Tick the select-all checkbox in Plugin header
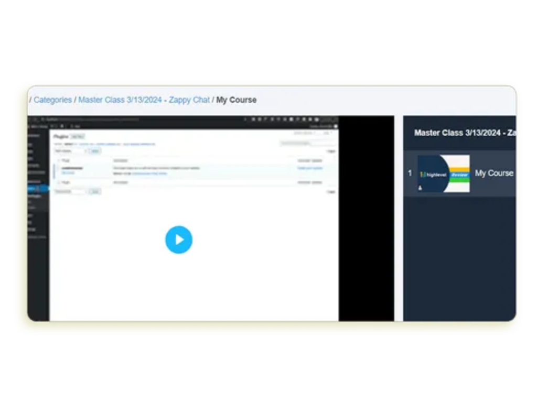This screenshot has height=402, width=537. point(59,160)
